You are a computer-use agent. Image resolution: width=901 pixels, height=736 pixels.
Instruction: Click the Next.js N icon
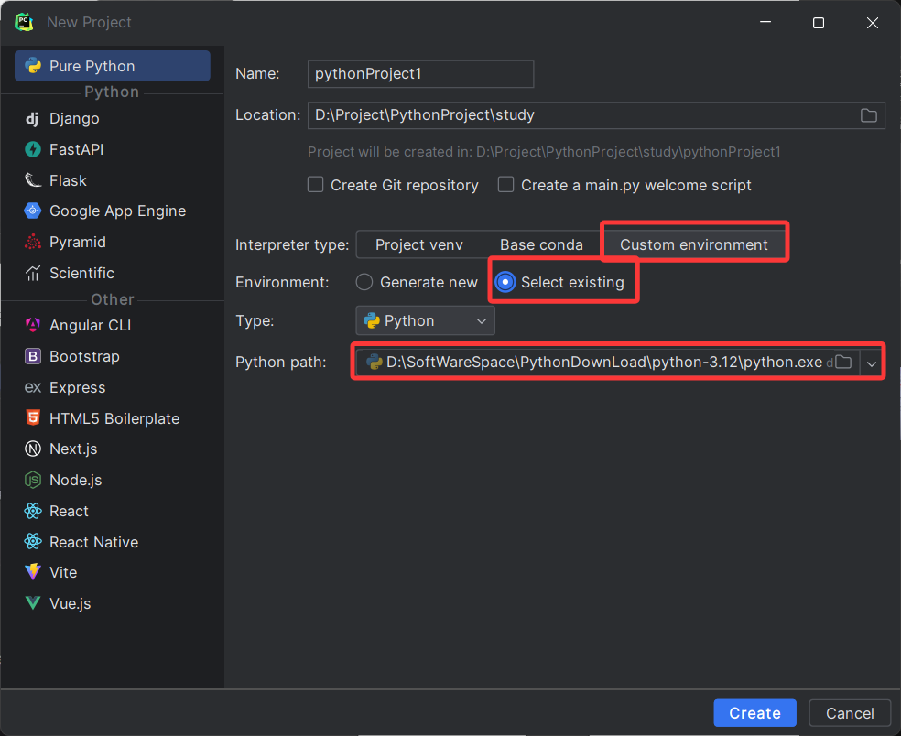(x=33, y=449)
